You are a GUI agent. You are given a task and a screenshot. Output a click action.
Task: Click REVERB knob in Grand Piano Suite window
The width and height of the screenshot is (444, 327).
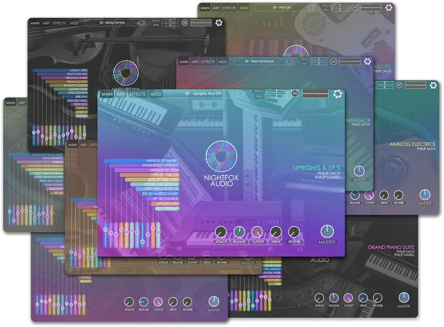click(x=378, y=298)
